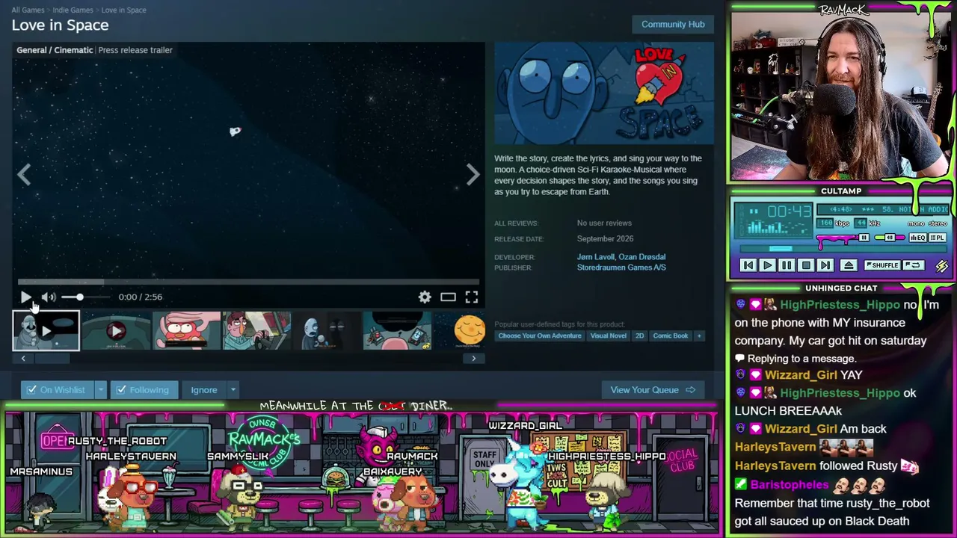Pause the Cultamp music player

787,265
